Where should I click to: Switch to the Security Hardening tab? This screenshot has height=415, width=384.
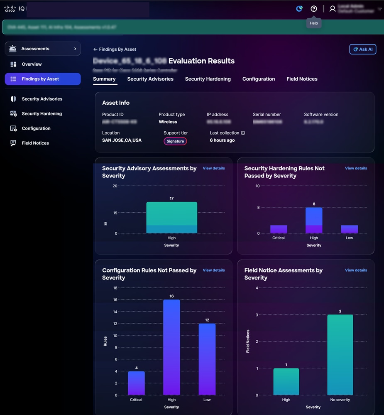tap(208, 79)
